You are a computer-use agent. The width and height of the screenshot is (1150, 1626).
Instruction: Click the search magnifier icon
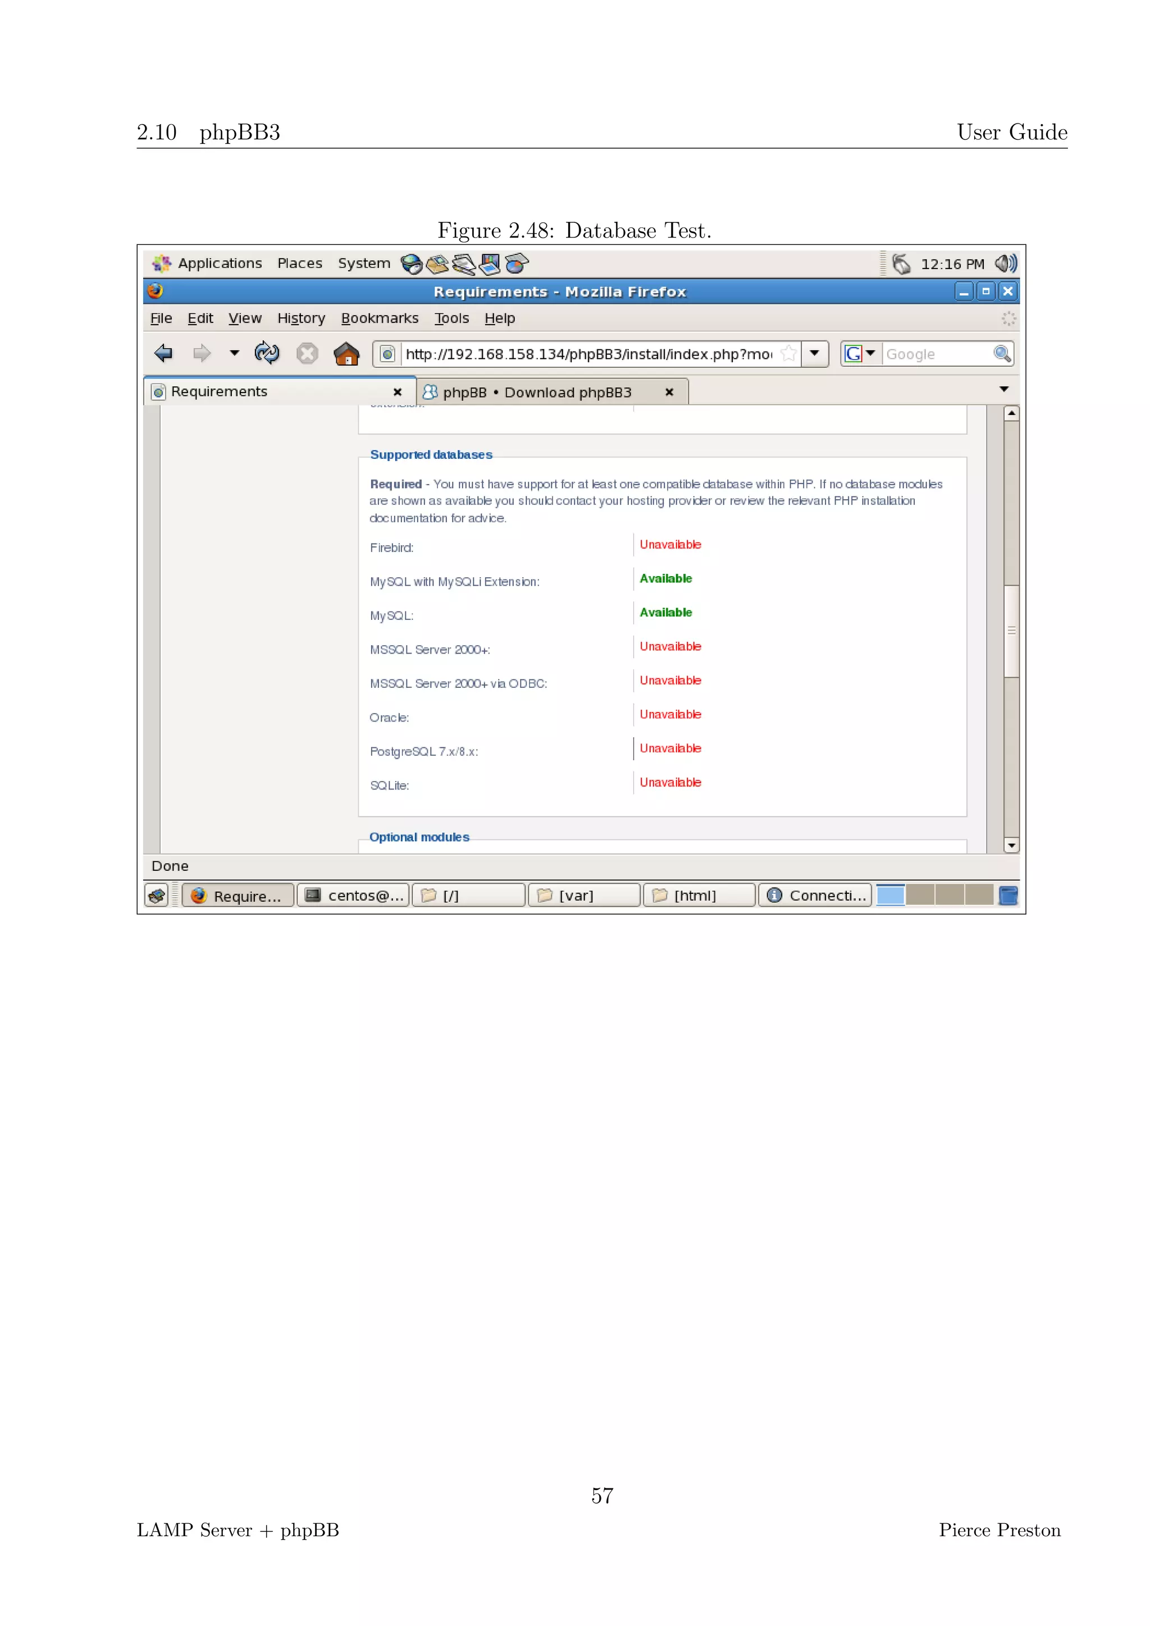[1002, 353]
